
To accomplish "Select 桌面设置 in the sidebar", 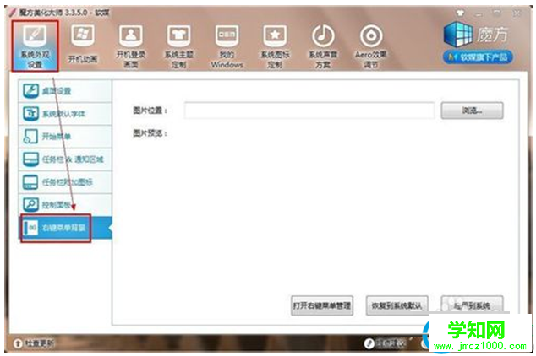I will (65, 91).
